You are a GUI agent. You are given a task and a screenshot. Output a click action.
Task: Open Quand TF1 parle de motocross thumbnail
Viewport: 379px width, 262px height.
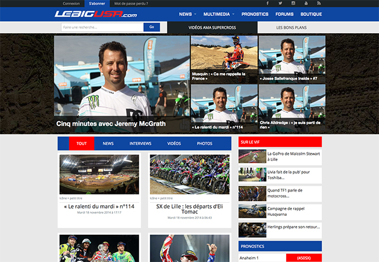point(252,193)
